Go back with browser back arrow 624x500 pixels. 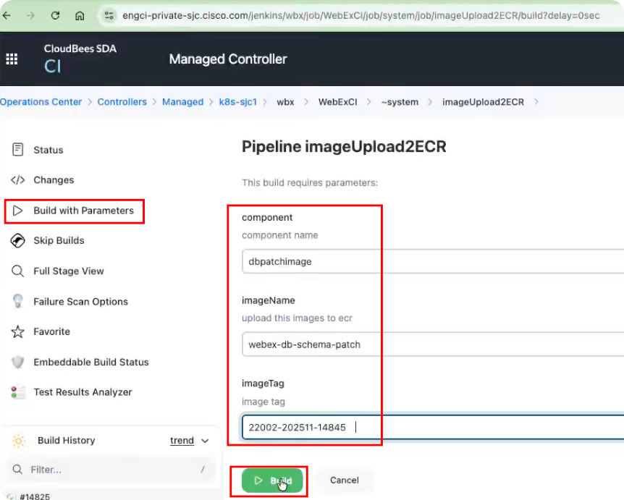7,15
